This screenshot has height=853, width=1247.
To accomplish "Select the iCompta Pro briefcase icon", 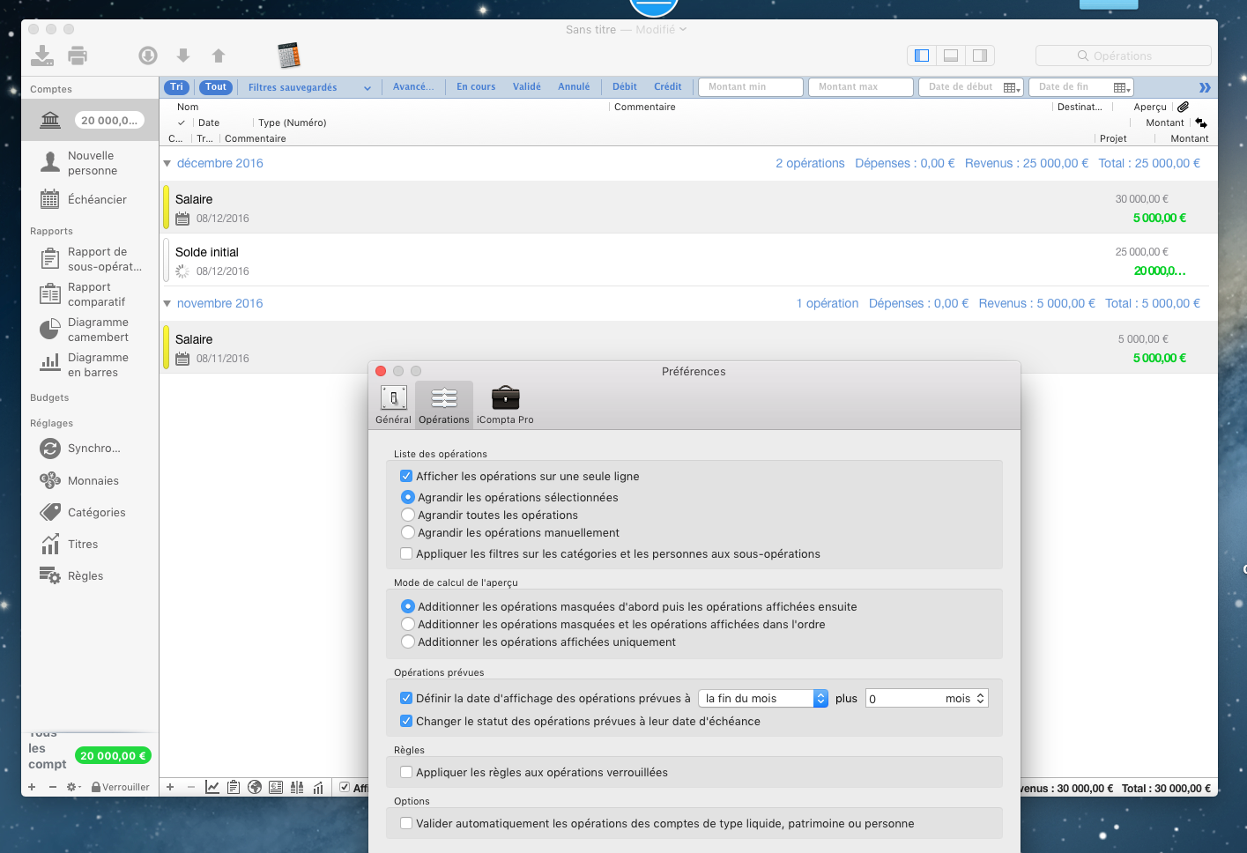I will pos(505,398).
